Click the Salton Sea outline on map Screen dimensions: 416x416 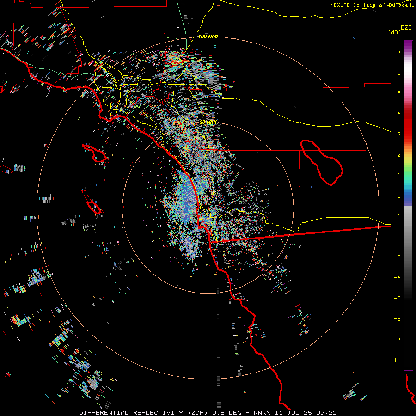(322, 162)
